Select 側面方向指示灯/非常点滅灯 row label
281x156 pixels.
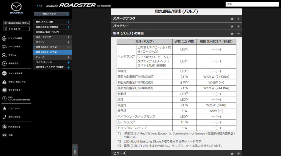(136, 83)
